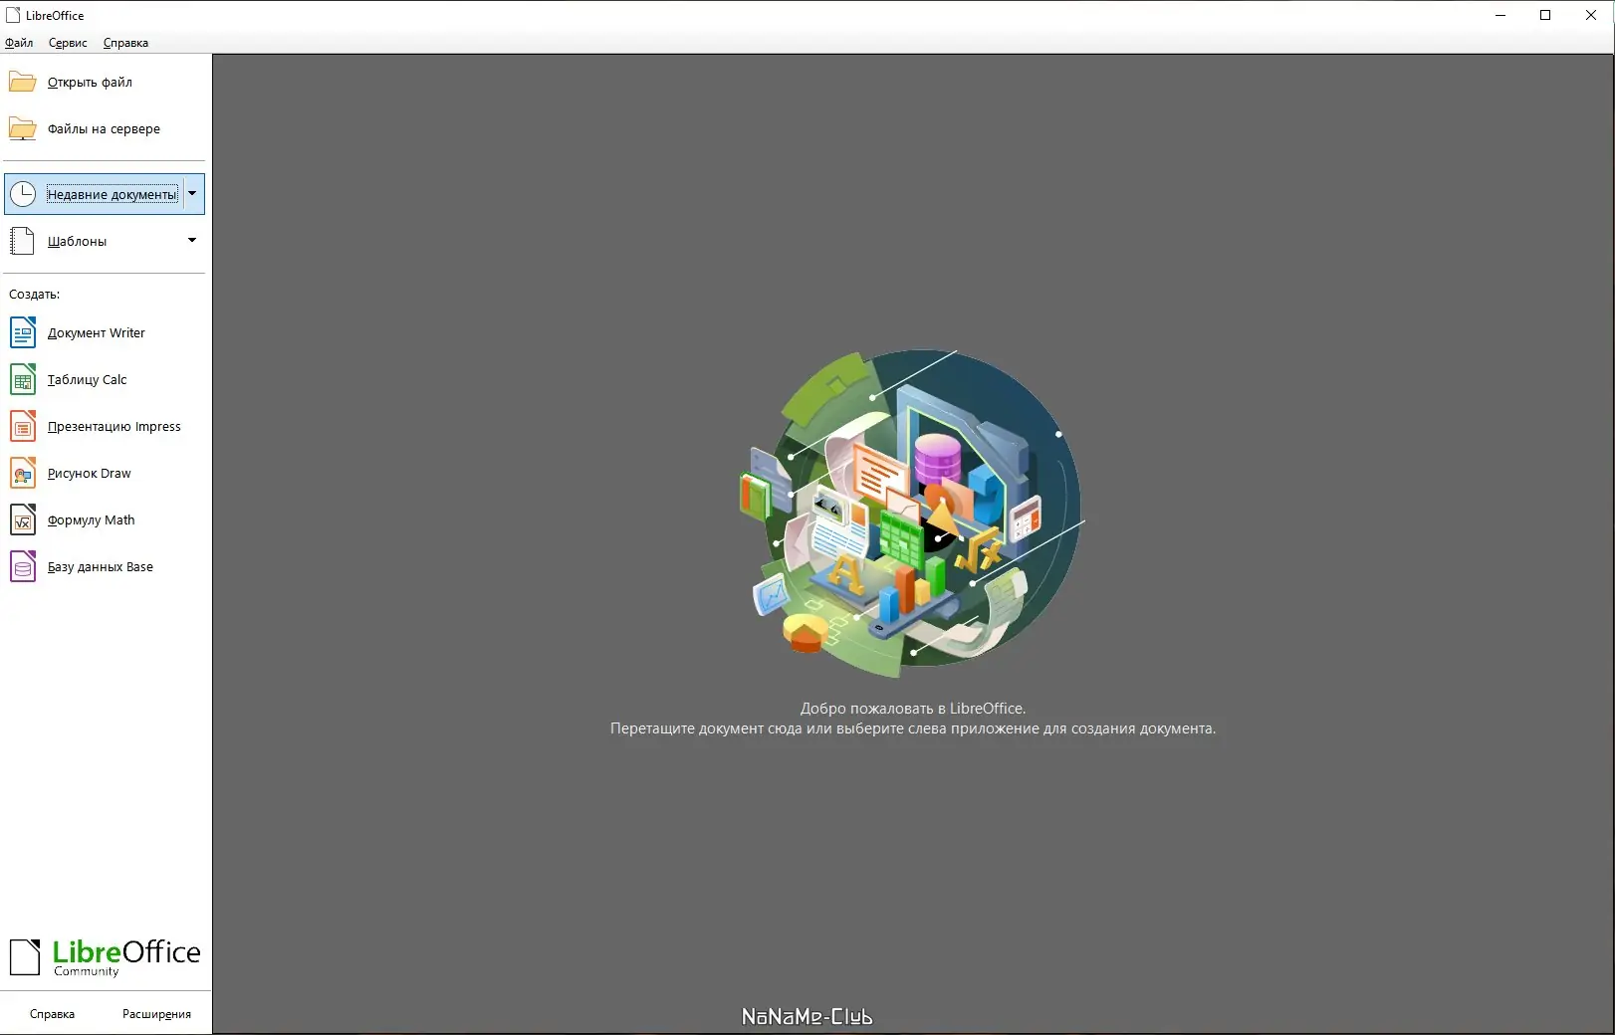Viewport: 1615px width, 1035px height.
Task: Click the Справка button at bottom
Action: [x=52, y=1014]
